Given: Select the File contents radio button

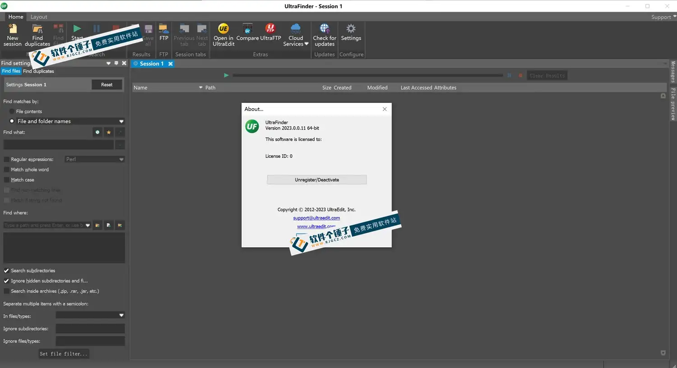Looking at the screenshot, I should (12, 111).
